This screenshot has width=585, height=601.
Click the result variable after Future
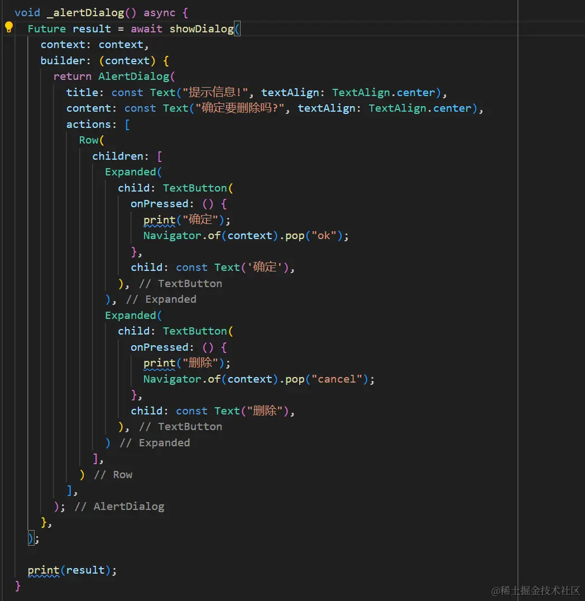pos(92,28)
